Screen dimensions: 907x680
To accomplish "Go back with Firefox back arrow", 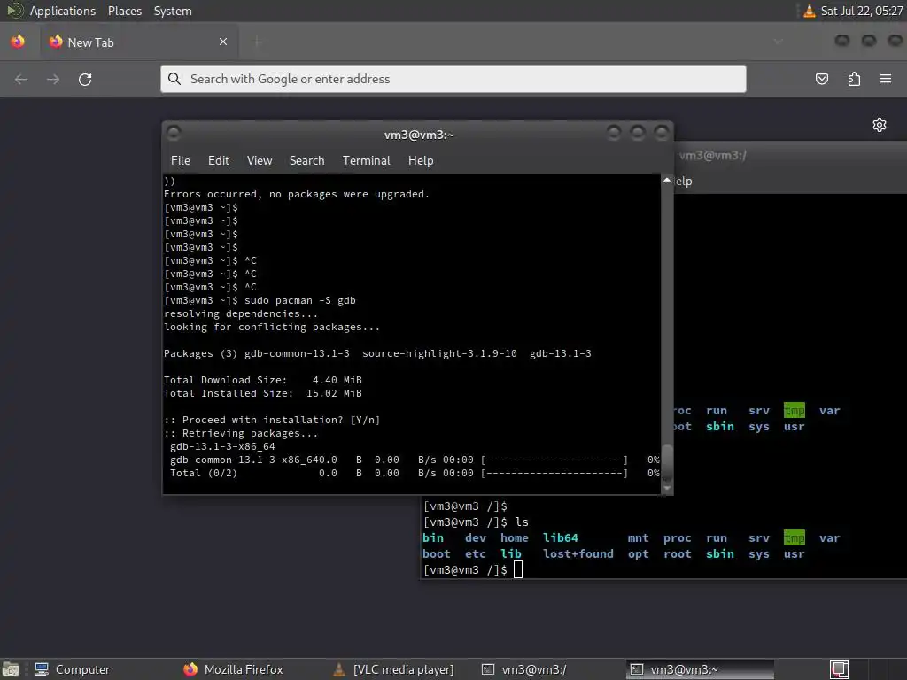I will 21,79.
